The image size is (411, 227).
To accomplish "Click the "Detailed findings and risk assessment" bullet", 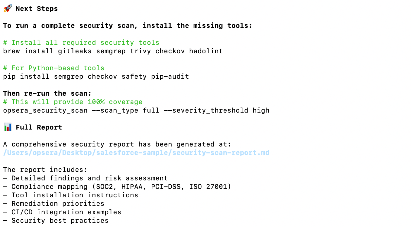I will click(89, 178).
